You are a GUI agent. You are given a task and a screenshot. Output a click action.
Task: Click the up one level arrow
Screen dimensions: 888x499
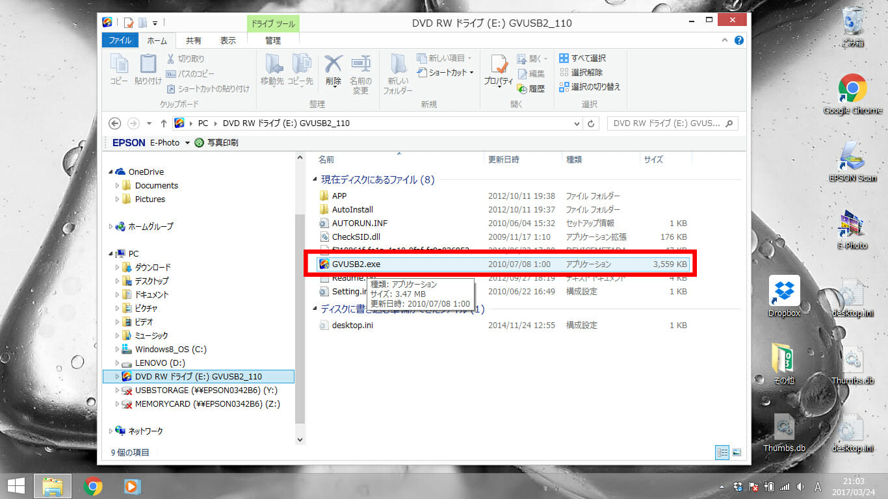(163, 123)
